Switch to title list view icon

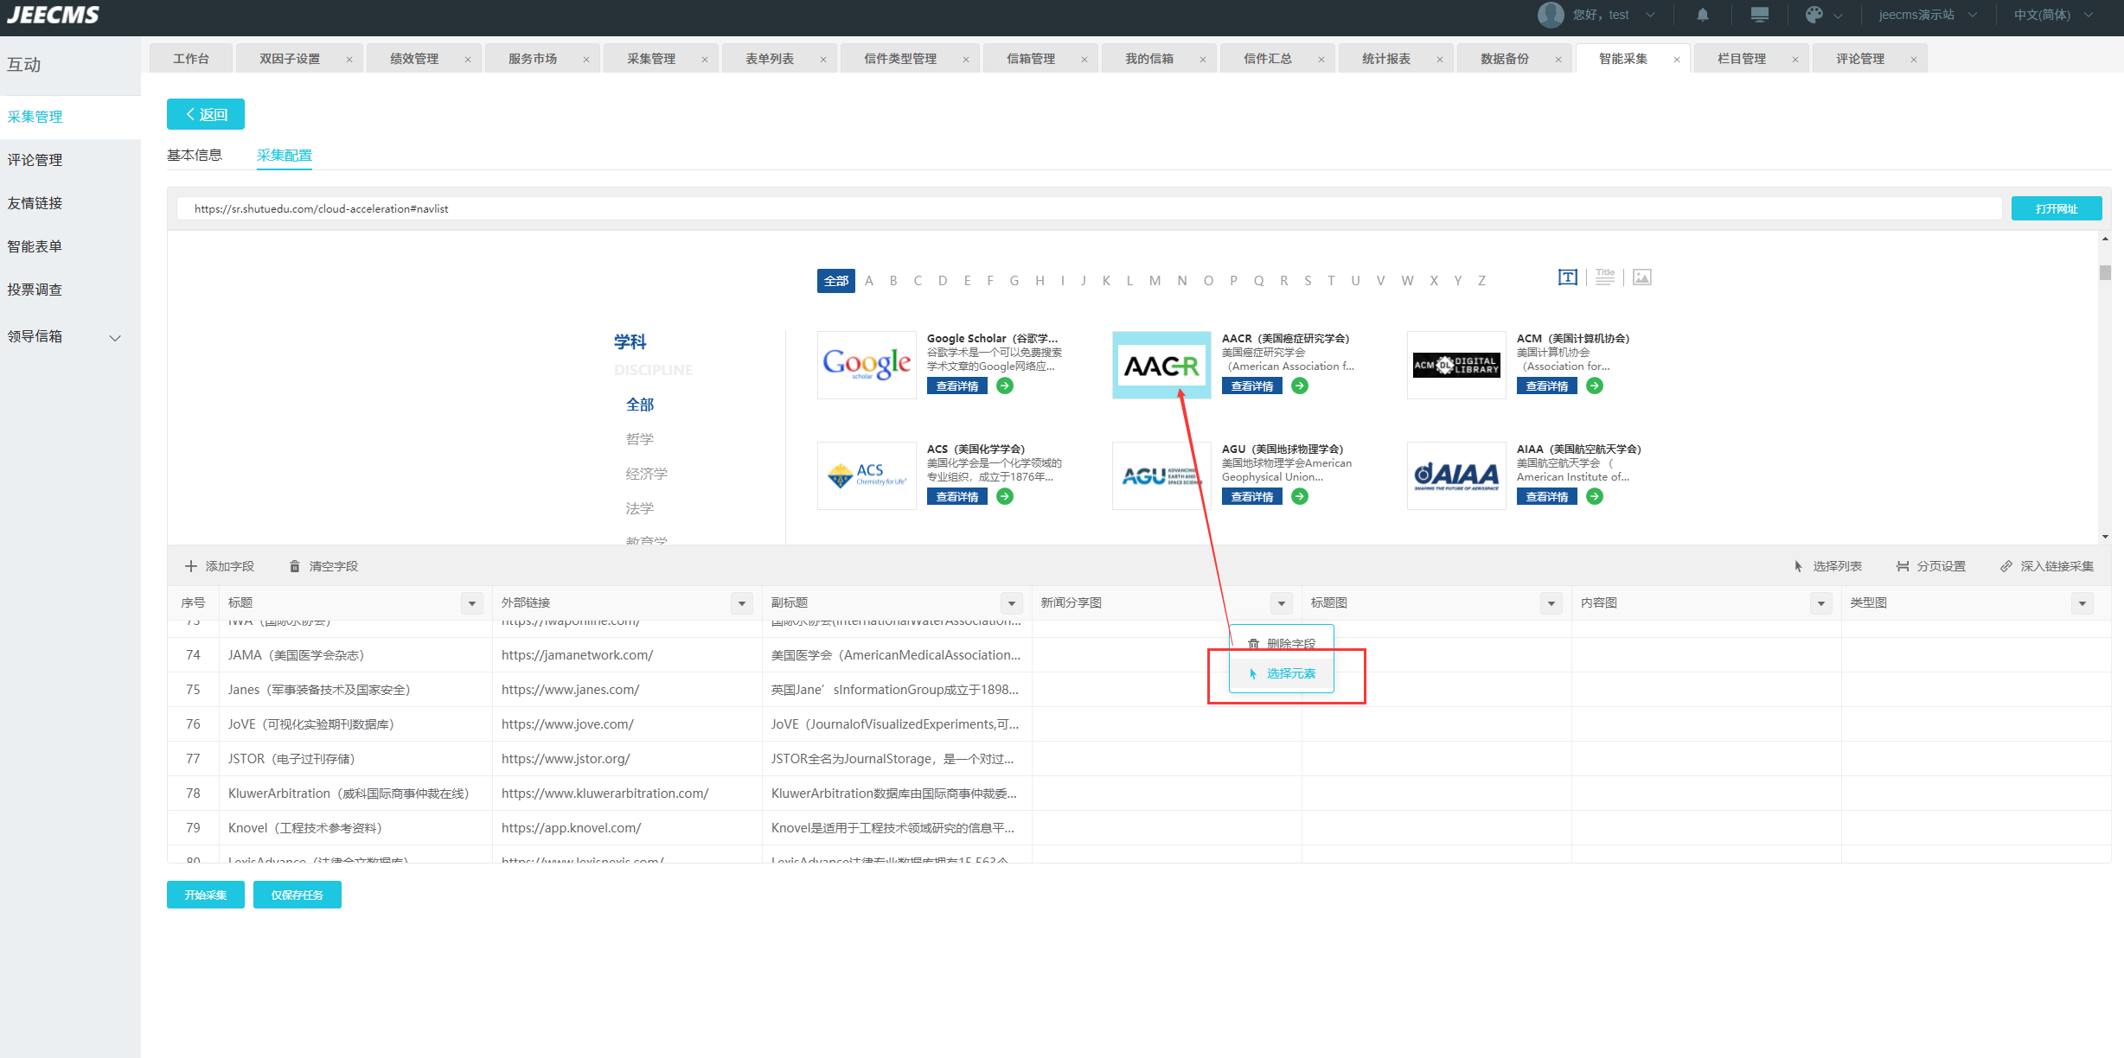coord(1605,277)
